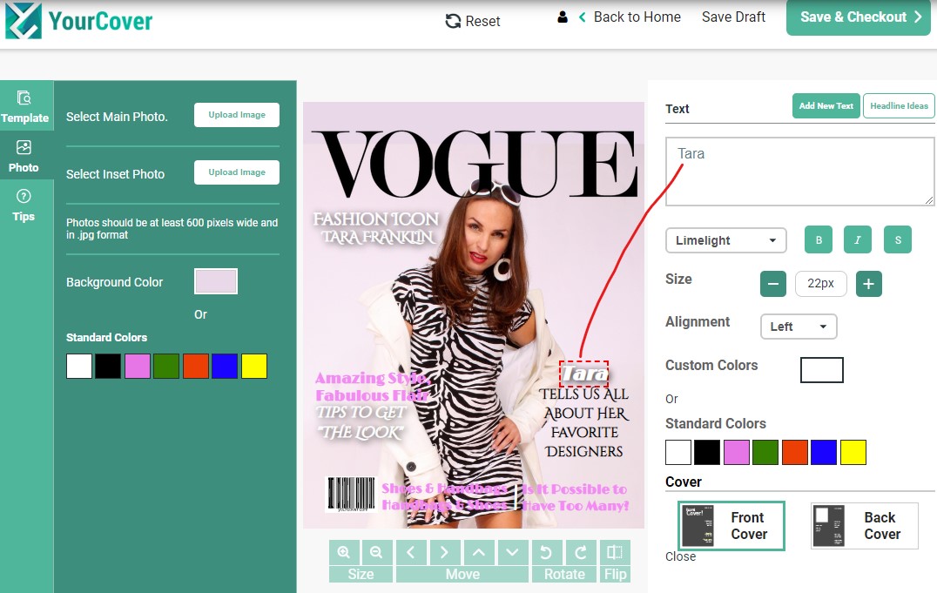Zoom in the photo with magnifier plus
This screenshot has height=593, width=937.
344,552
